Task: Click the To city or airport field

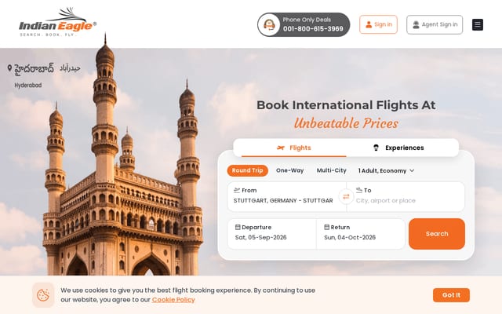Action: 406,197
